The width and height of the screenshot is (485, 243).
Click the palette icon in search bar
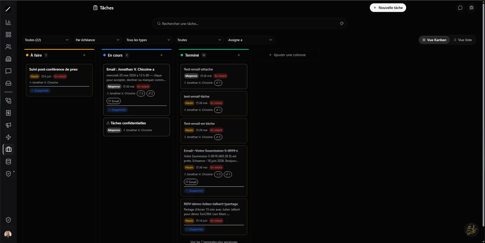[x=342, y=24]
